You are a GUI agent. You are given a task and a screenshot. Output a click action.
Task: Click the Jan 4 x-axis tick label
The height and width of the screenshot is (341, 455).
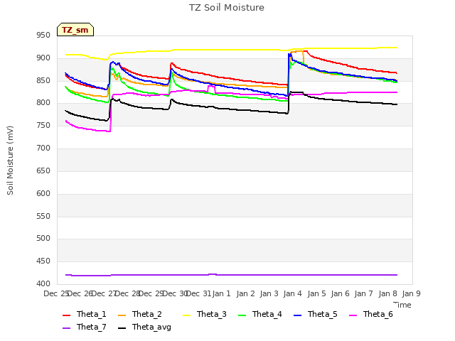pyautogui.click(x=293, y=293)
